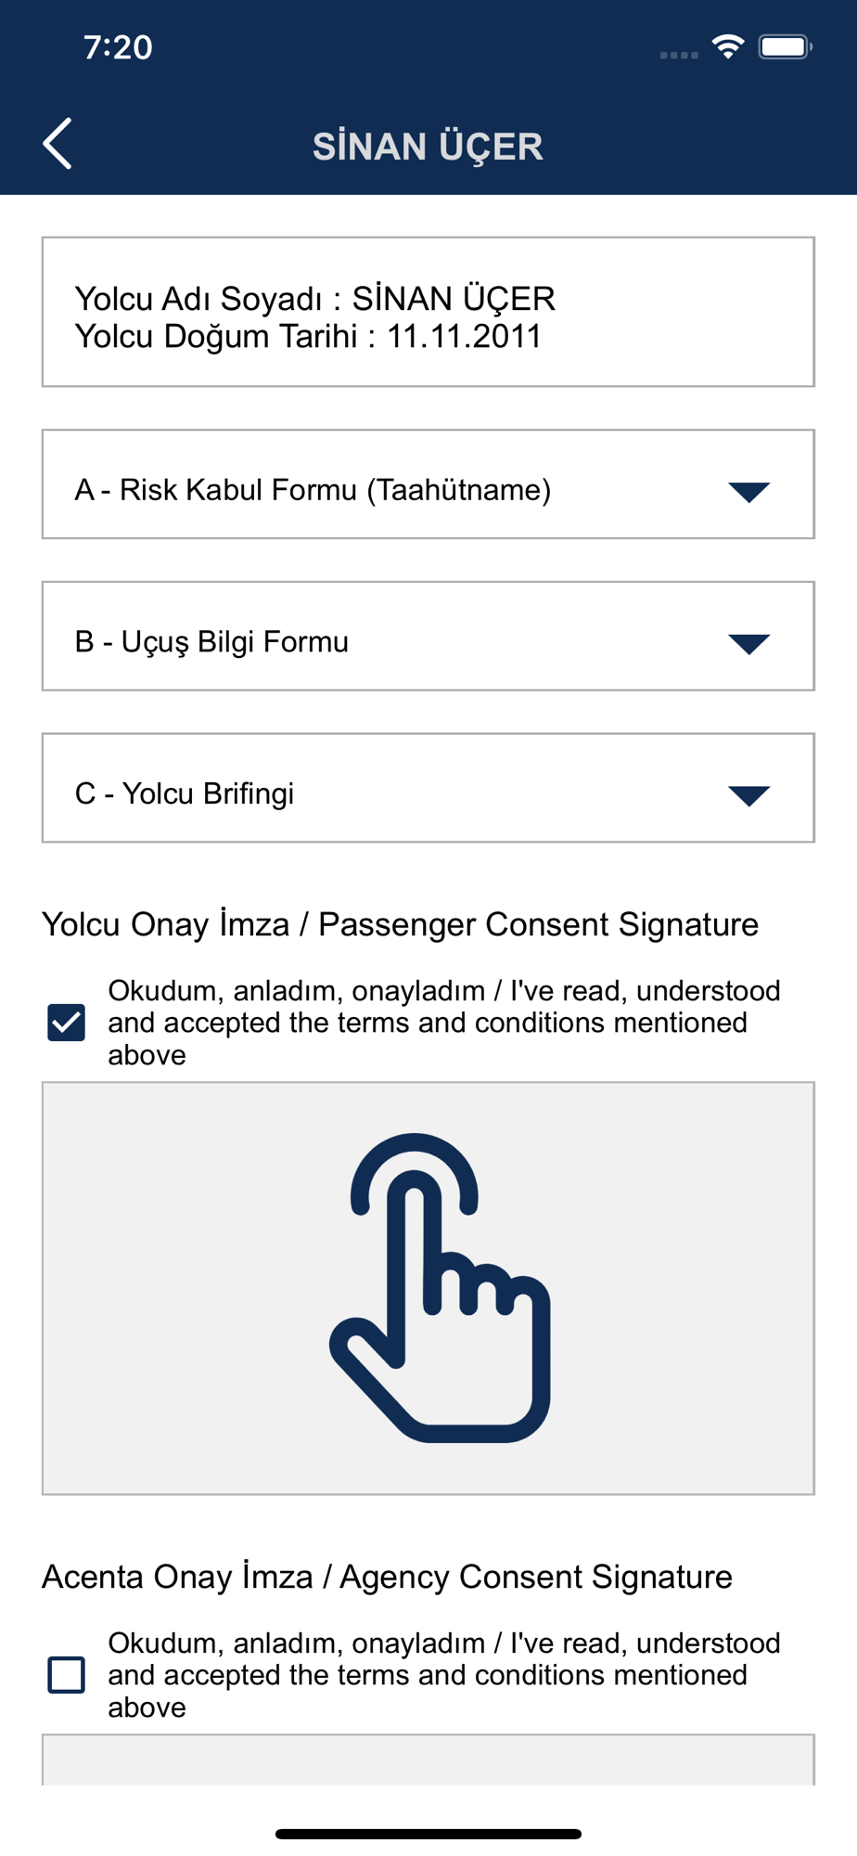The width and height of the screenshot is (857, 1856).
Task: Tap the home indicator bar
Action: pyautogui.click(x=428, y=1834)
